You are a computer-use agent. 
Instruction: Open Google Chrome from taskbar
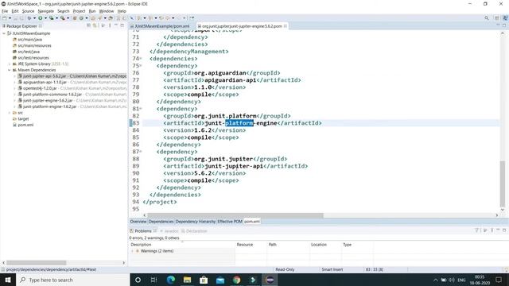tap(237, 280)
